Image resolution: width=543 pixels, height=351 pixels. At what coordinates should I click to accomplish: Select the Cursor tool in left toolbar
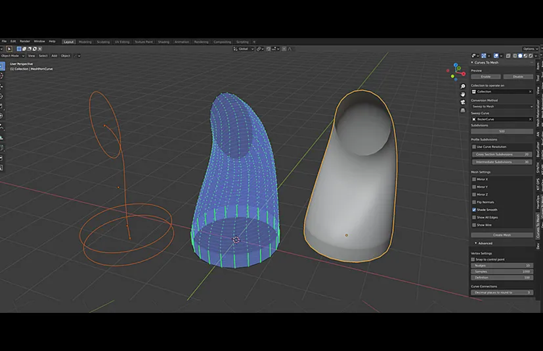coord(2,76)
